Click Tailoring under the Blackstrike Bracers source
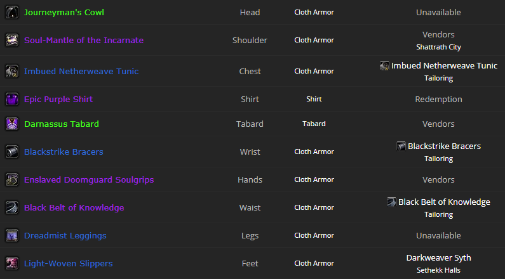The width and height of the screenshot is (505, 279). tap(438, 159)
